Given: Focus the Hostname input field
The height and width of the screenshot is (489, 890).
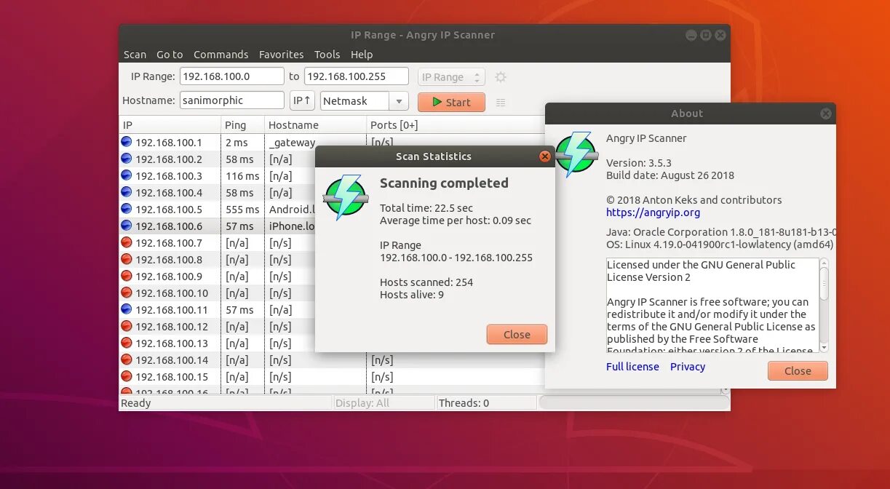Looking at the screenshot, I should 232,100.
